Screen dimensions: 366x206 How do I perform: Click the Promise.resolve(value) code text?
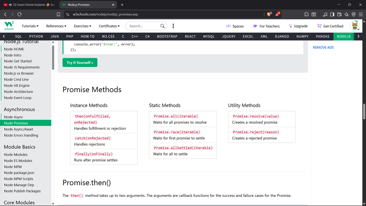256,116
